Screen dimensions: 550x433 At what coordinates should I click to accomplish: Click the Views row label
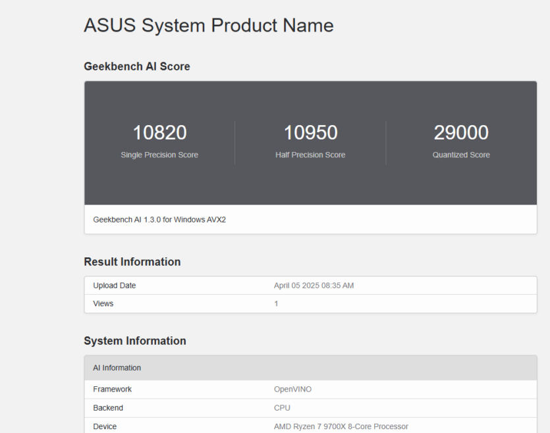[x=103, y=304]
